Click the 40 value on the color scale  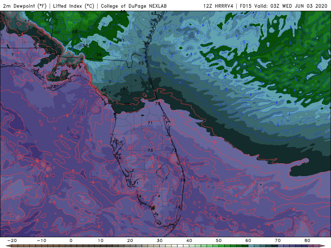[189, 241]
